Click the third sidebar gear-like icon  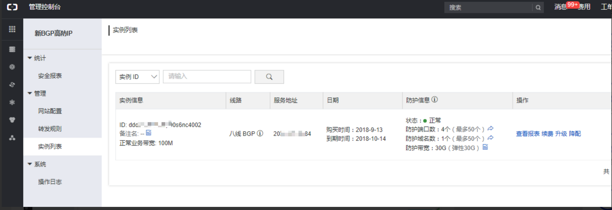coord(12,67)
